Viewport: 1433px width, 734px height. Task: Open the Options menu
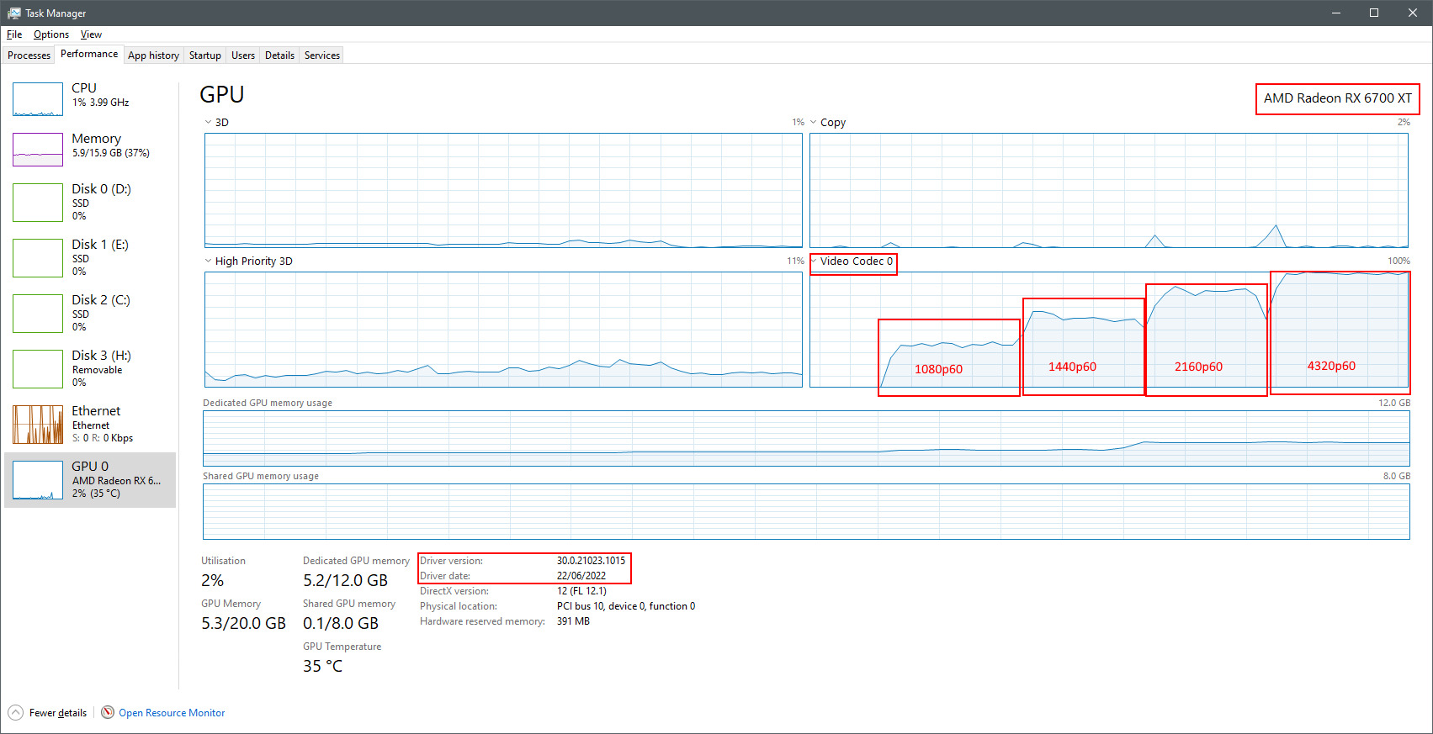pyautogui.click(x=51, y=34)
